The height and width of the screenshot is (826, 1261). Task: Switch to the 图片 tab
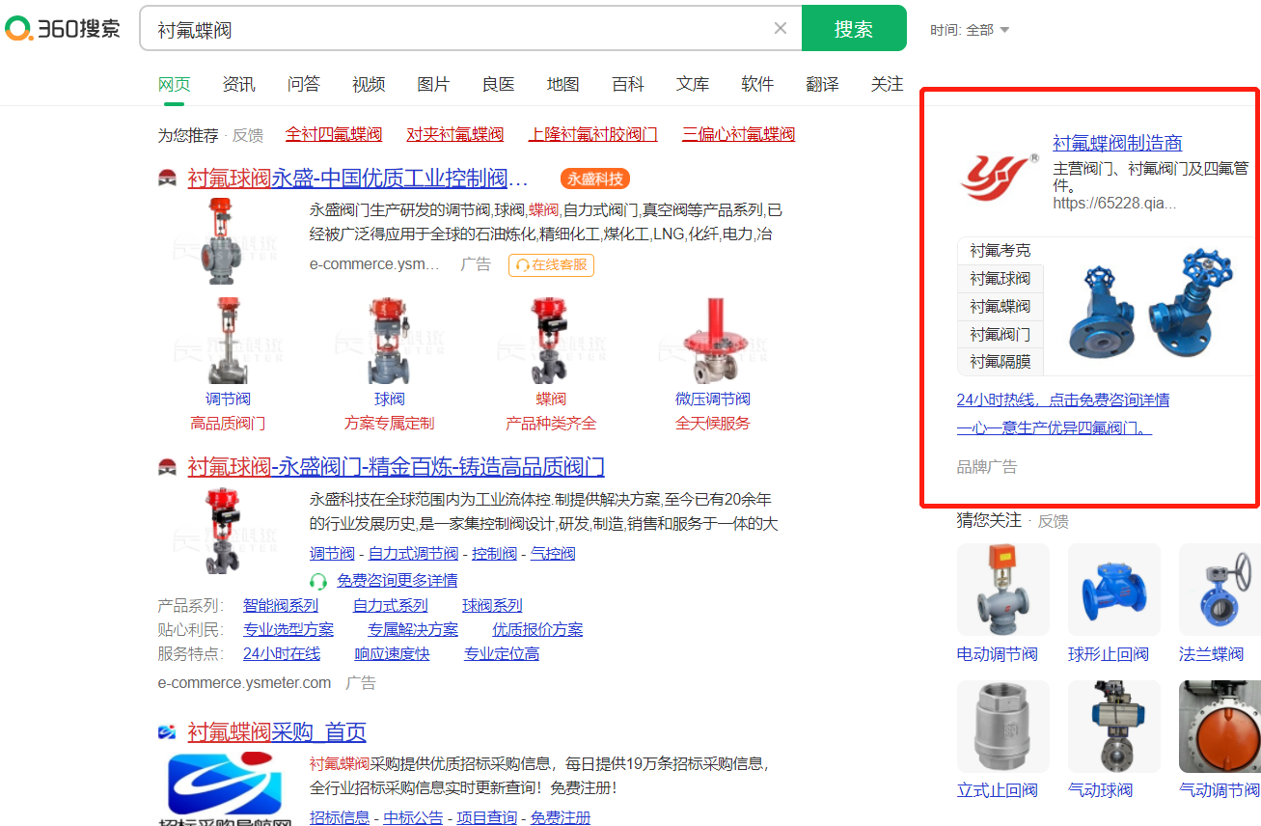pos(433,84)
